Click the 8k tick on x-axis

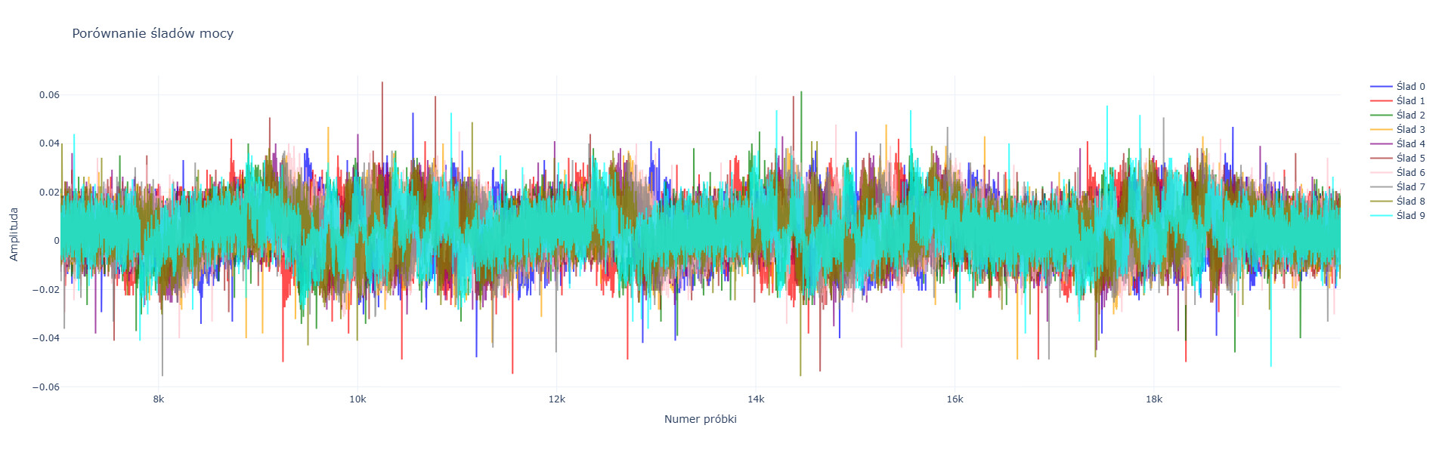tap(159, 399)
